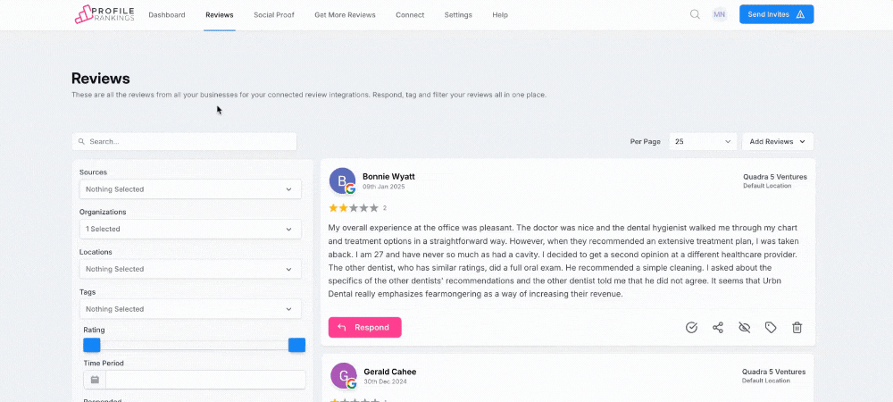Open the Organizations dropdown
The image size is (893, 402).
click(x=190, y=230)
